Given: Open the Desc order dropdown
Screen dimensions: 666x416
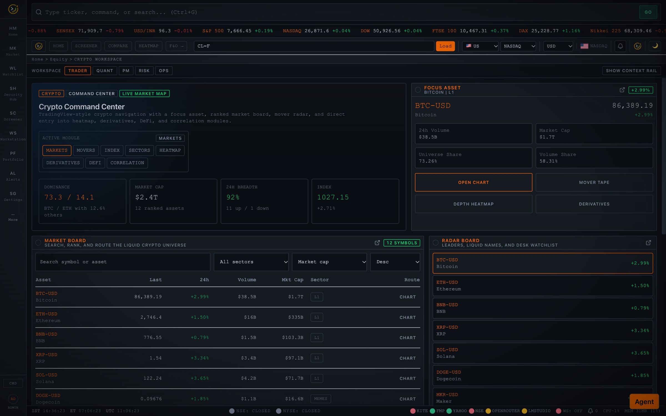Looking at the screenshot, I should coord(395,262).
